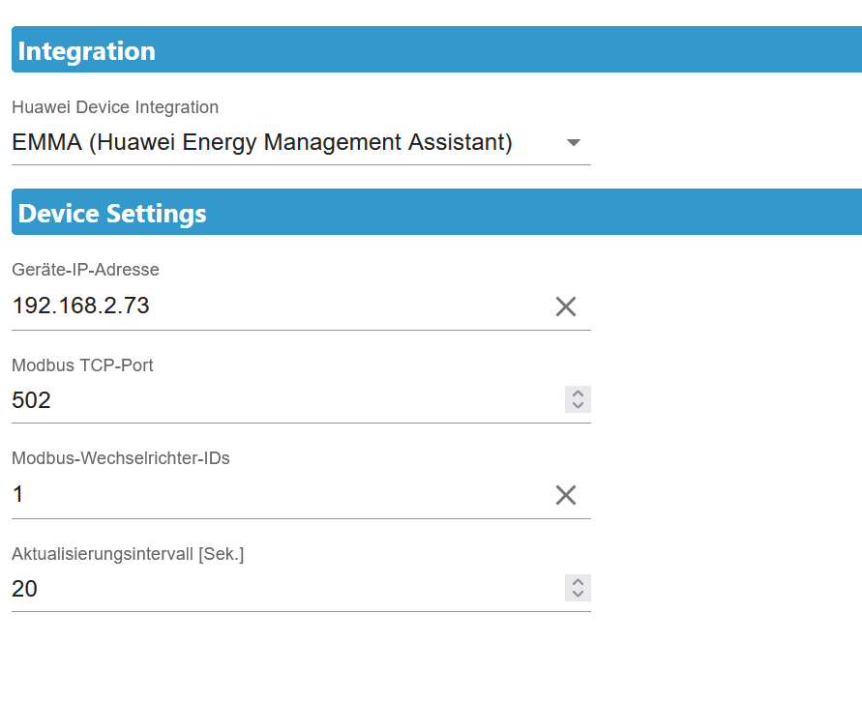Clear the Geräte-IP-Adresse field with X

pyautogui.click(x=566, y=307)
